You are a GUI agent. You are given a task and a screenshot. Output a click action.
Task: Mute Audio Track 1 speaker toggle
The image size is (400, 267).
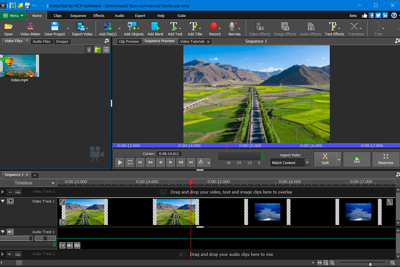tap(10, 232)
